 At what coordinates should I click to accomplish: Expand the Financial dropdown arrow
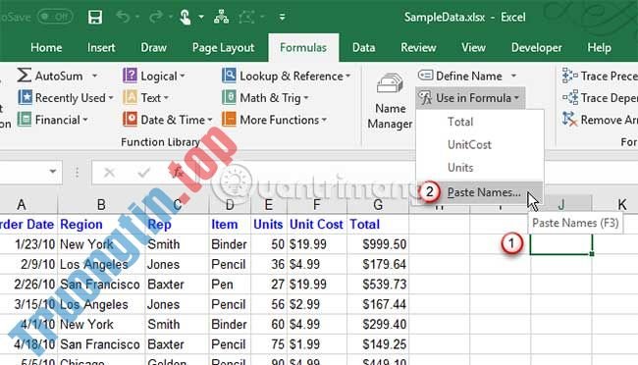(85, 120)
